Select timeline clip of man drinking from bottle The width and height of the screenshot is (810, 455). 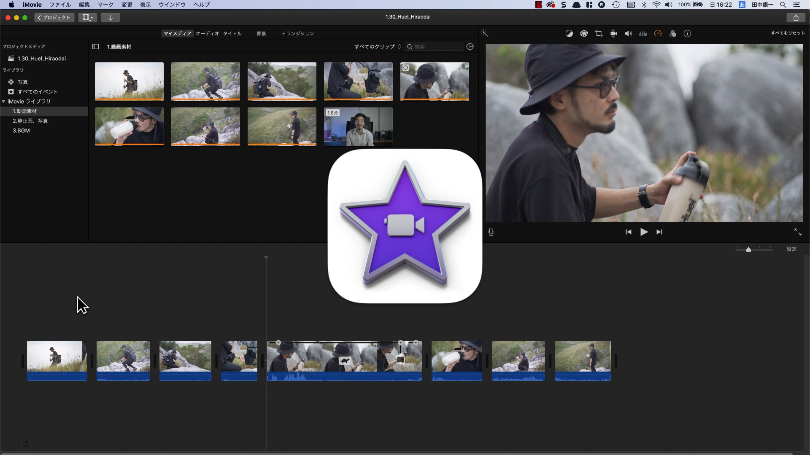[x=457, y=361]
